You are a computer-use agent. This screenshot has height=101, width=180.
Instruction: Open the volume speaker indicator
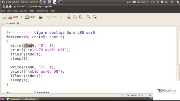128,2
